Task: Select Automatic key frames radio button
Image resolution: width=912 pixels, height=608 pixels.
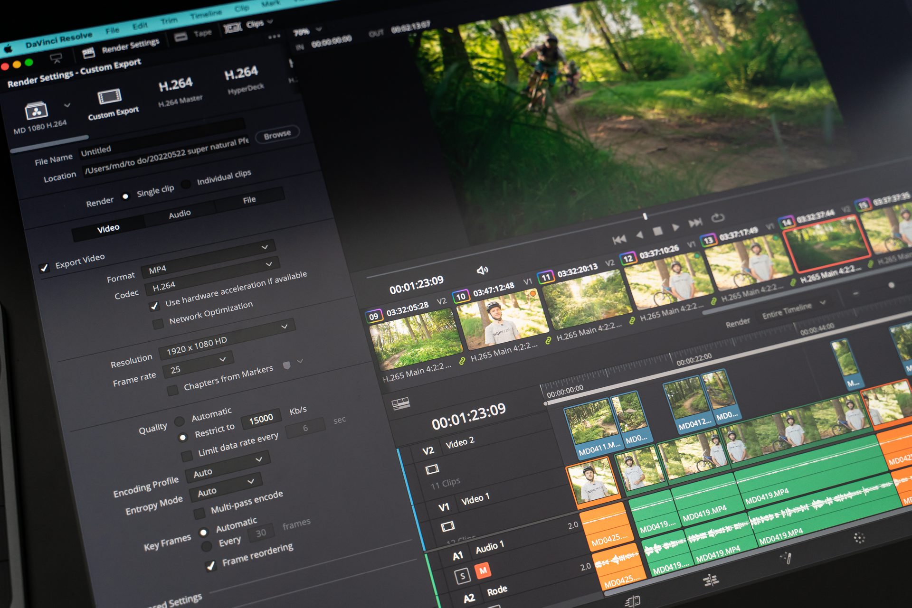Action: click(x=203, y=532)
